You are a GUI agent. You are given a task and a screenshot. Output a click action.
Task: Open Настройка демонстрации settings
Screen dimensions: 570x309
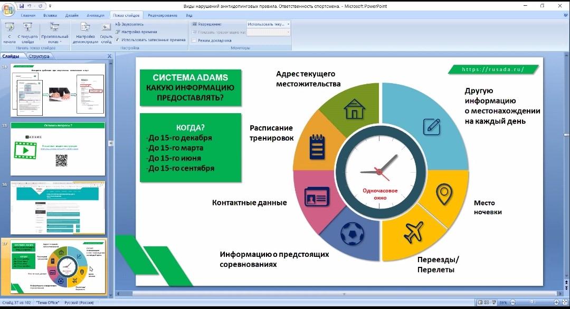(85, 33)
